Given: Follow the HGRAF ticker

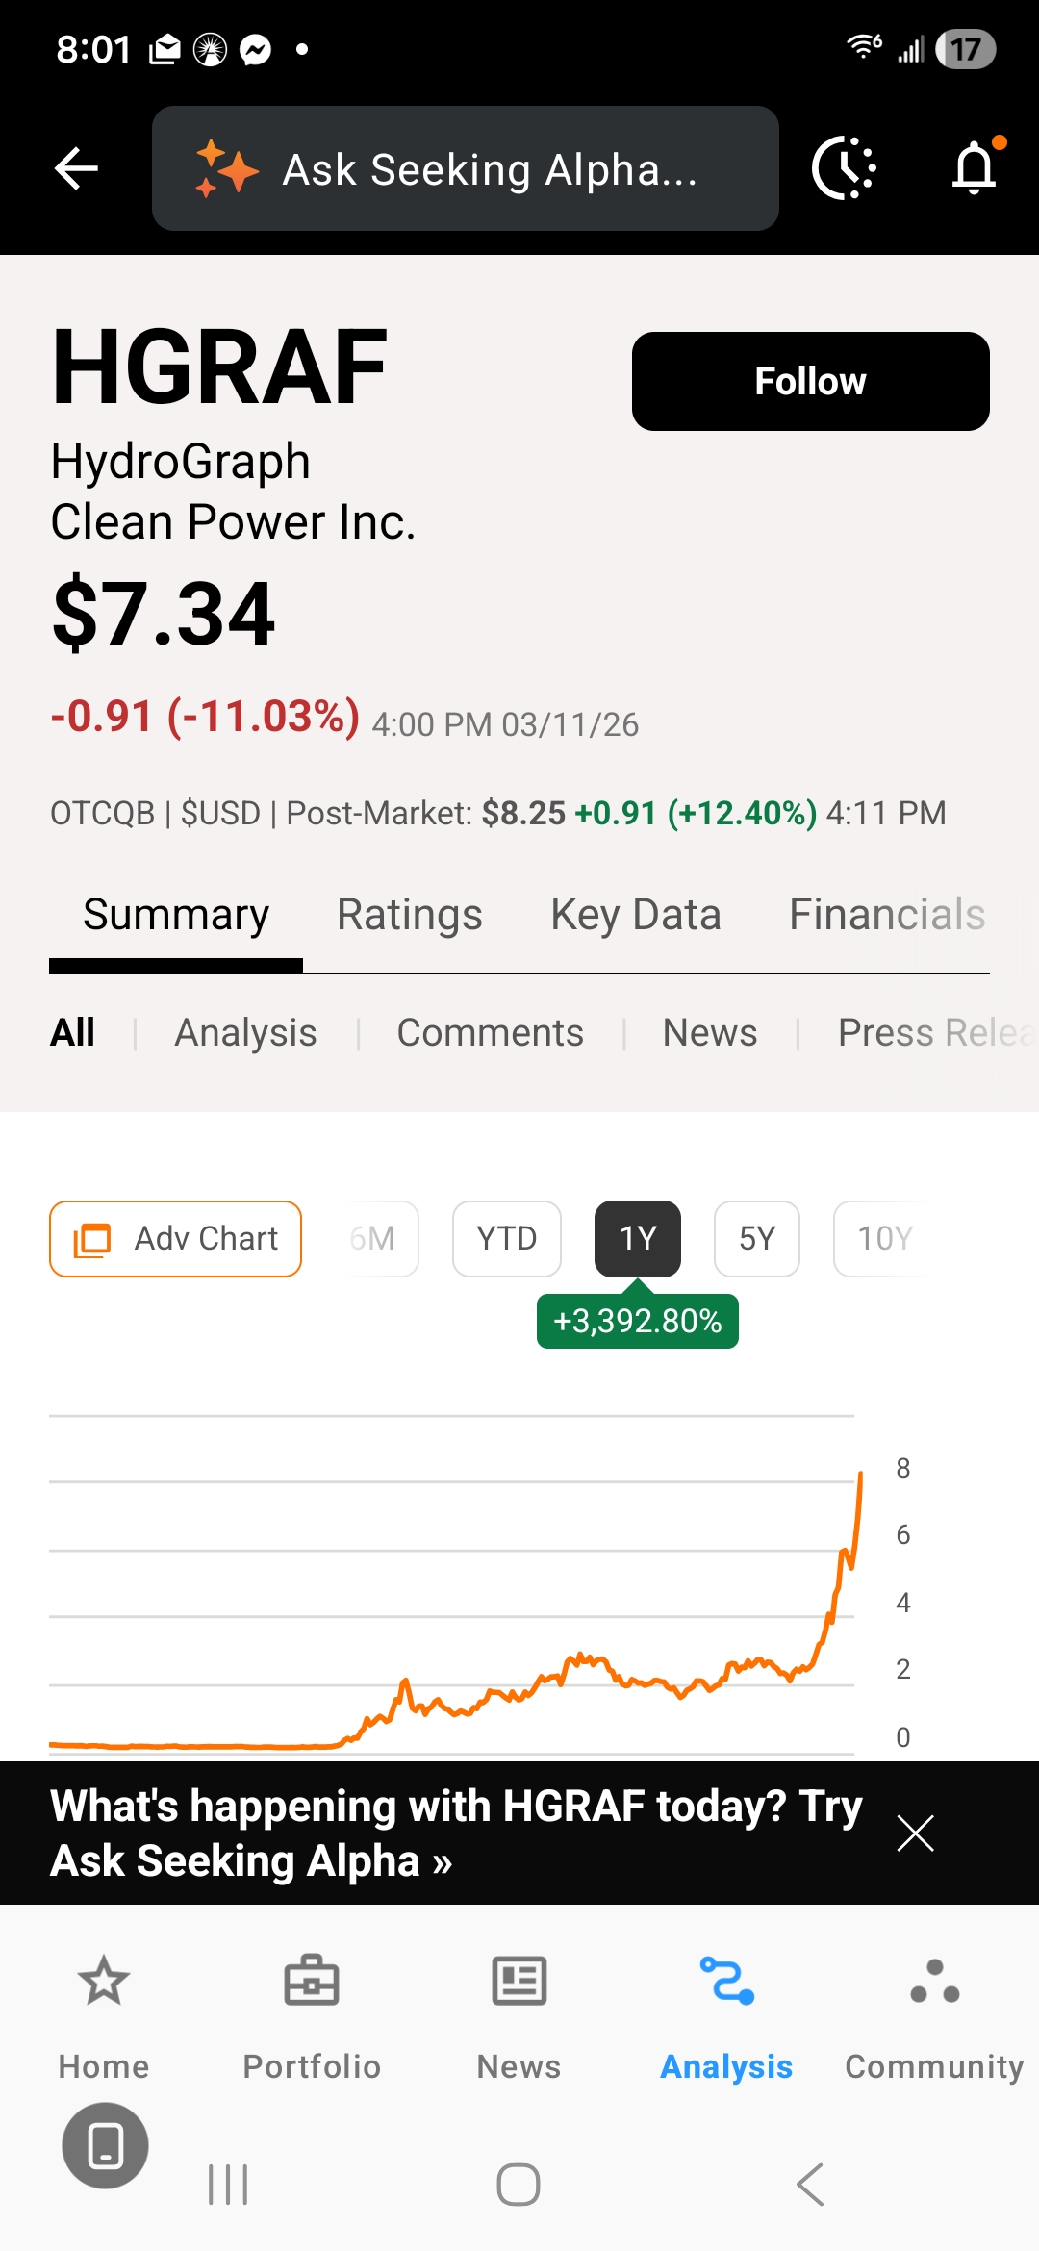Looking at the screenshot, I should tap(810, 381).
